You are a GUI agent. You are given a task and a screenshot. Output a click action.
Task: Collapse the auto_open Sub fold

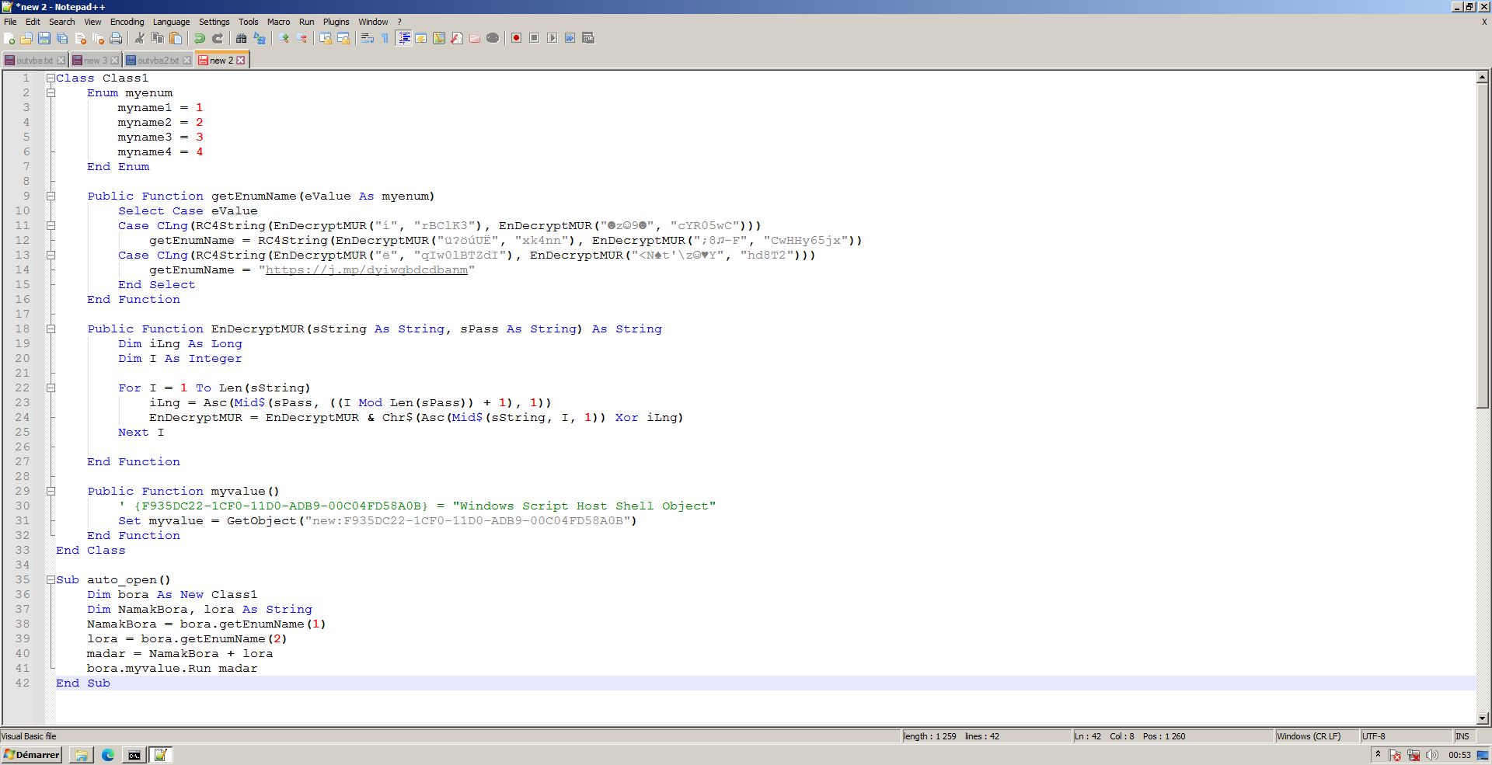[x=51, y=579]
